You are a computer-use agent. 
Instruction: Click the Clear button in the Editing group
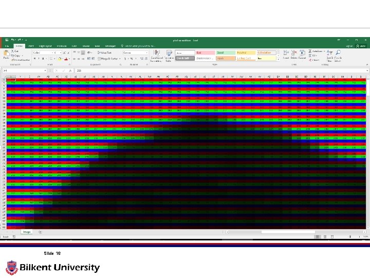314,60
